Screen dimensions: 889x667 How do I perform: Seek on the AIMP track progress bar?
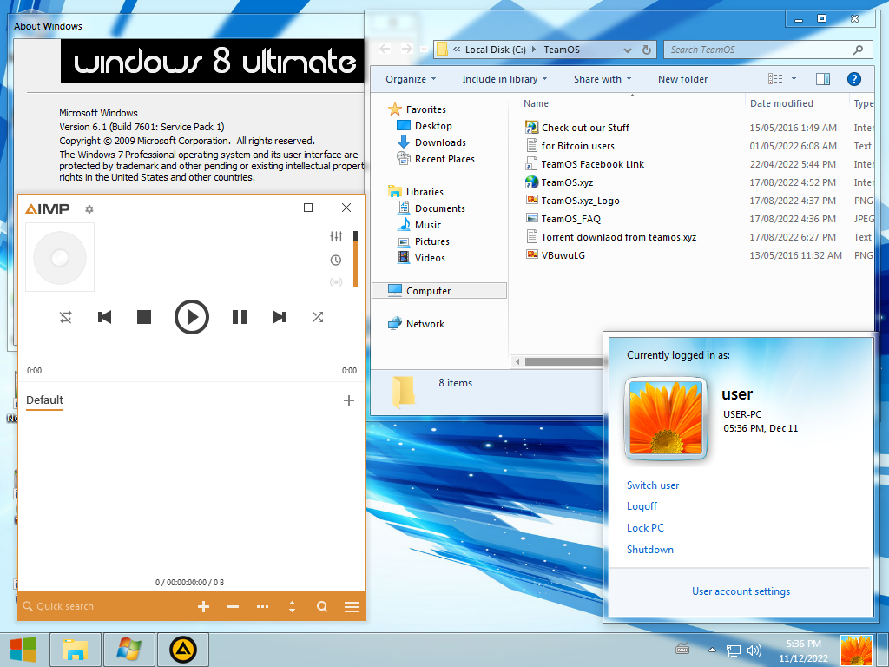192,353
